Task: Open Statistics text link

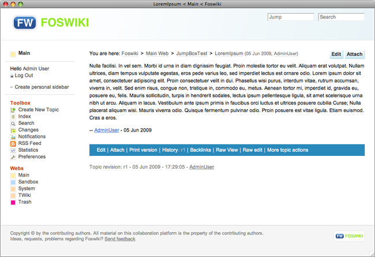Action: [x=28, y=150]
